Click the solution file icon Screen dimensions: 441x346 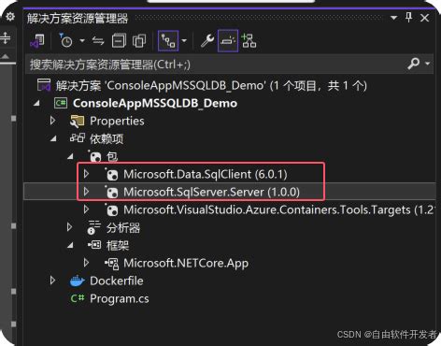(44, 85)
